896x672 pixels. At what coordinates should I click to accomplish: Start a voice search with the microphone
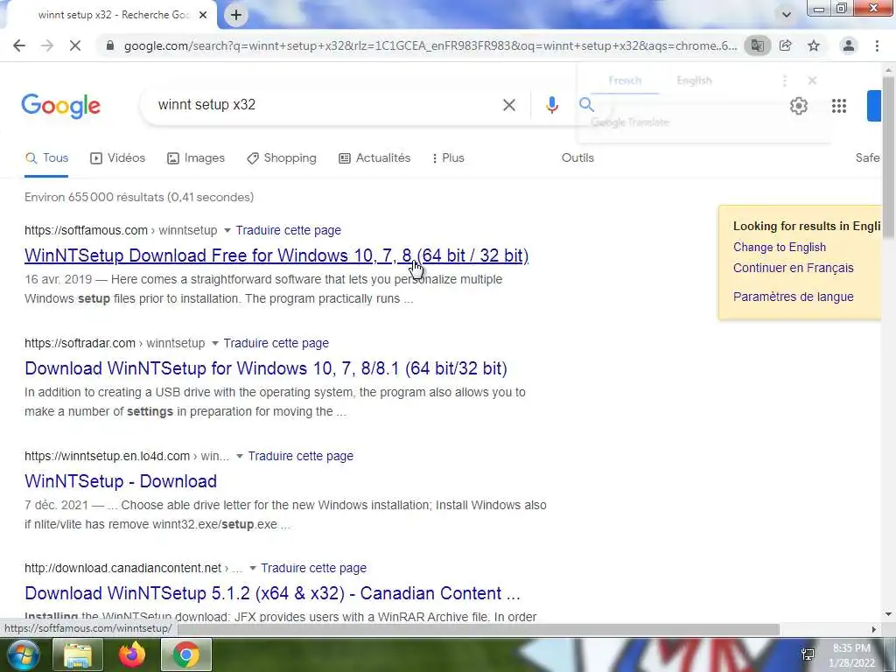pyautogui.click(x=551, y=105)
